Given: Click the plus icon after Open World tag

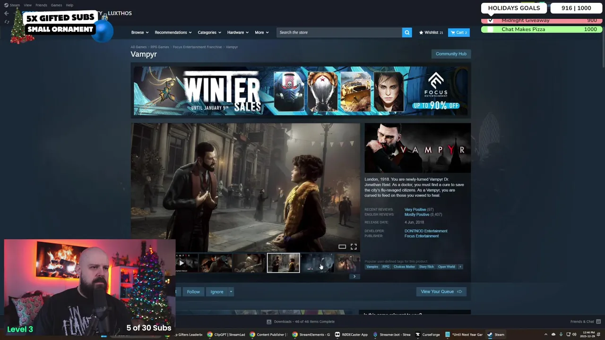Looking at the screenshot, I should [460, 267].
